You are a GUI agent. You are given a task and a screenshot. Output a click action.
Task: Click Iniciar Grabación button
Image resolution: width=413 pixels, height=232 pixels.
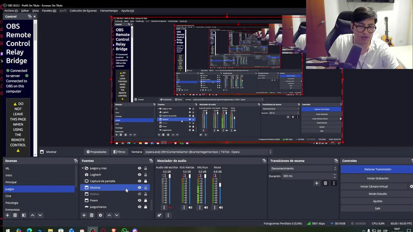(x=378, y=178)
